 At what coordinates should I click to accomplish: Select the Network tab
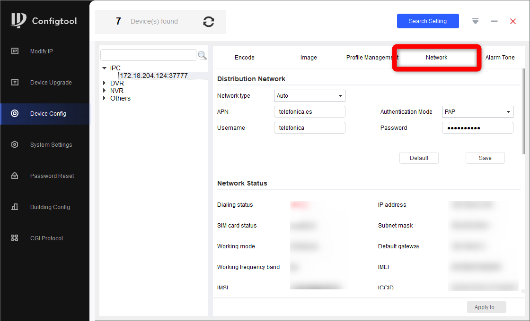pos(436,57)
